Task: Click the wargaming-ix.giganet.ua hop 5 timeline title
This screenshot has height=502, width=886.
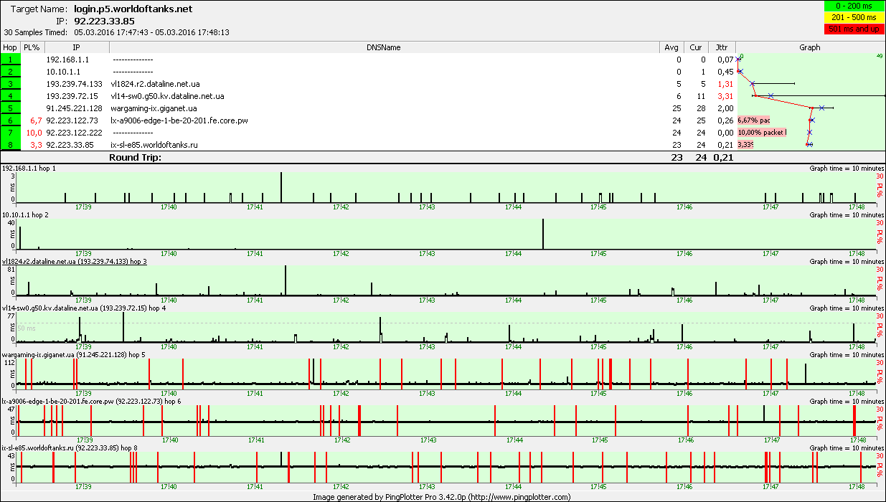Action: (73, 354)
